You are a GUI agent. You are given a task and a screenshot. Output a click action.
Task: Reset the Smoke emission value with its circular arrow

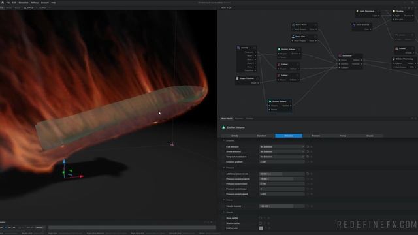coord(308,151)
